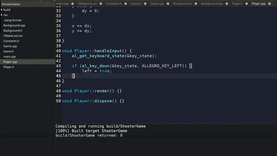Switch to the Background.h tab
277x156 pixels.
tap(182, 4)
